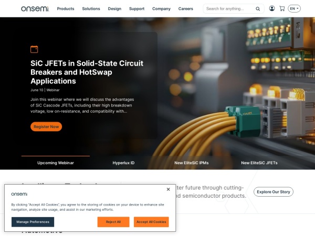Click Manage Preferences button
The width and height of the screenshot is (315, 236).
click(x=33, y=222)
